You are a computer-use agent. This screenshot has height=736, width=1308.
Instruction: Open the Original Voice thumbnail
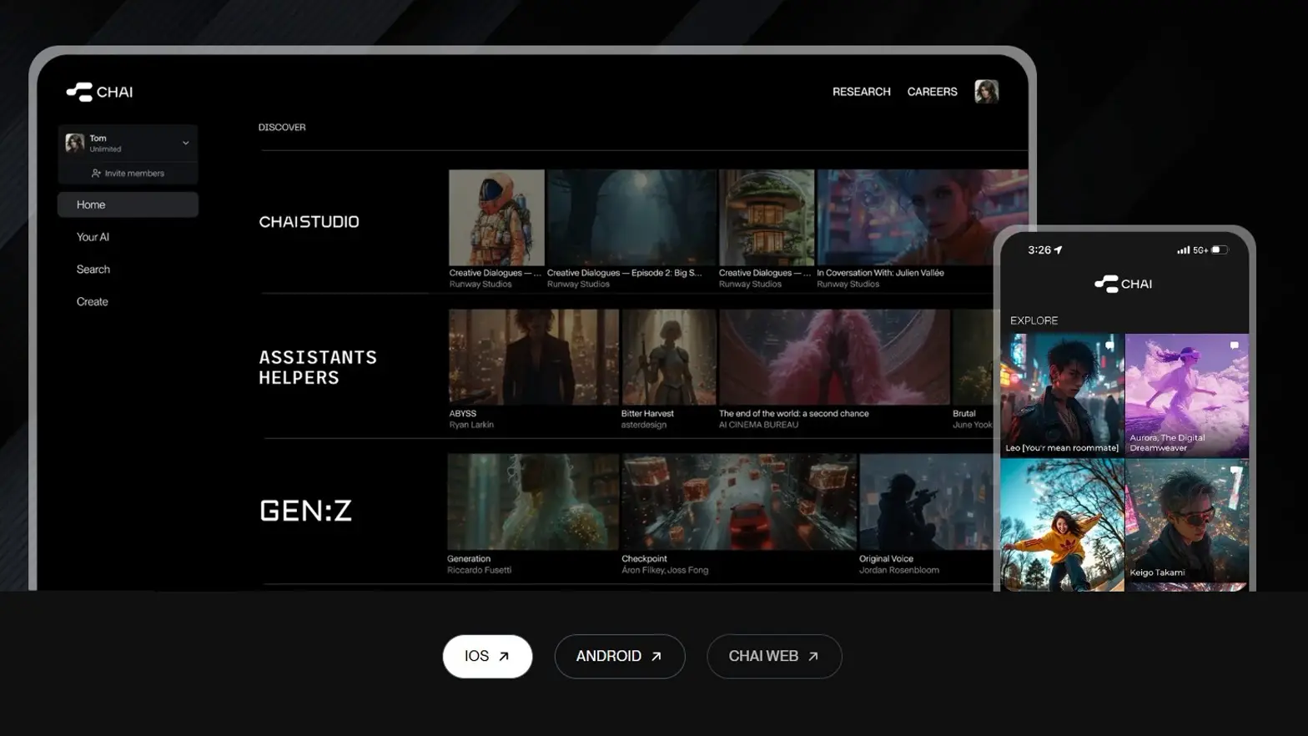pos(926,502)
